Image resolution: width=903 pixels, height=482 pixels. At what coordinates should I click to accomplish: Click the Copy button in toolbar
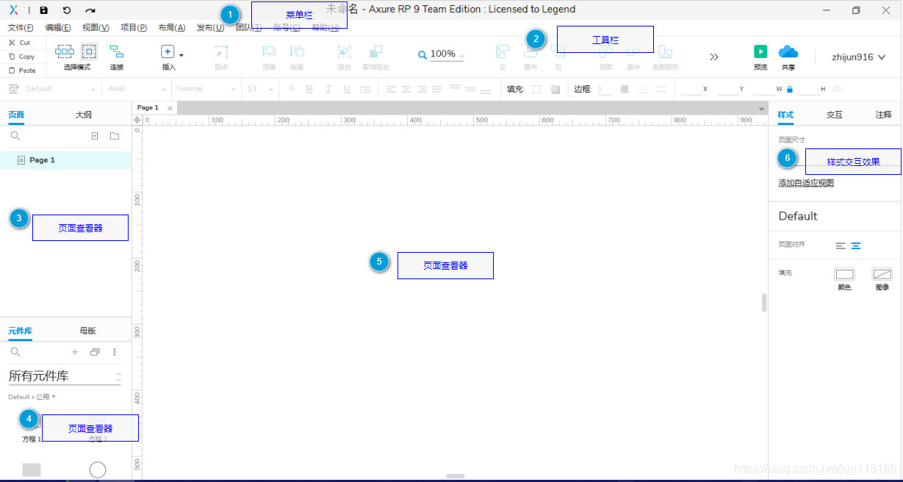pos(21,57)
